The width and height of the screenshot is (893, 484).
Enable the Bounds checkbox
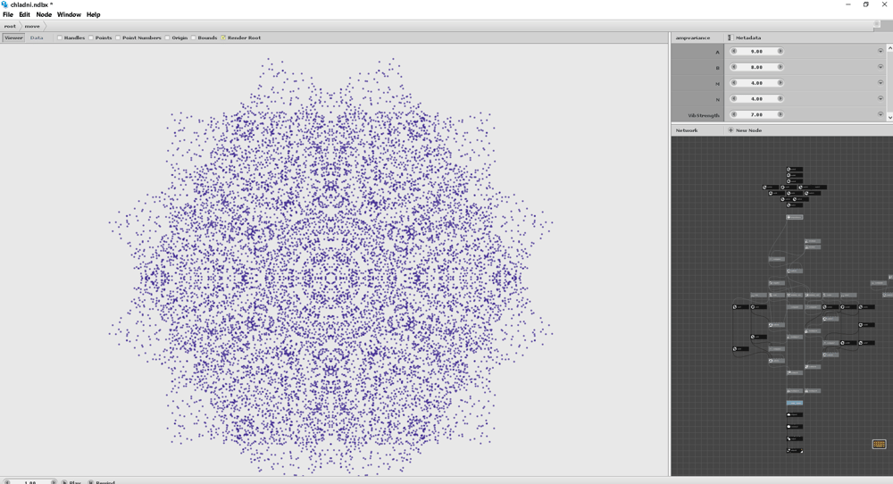coord(193,38)
